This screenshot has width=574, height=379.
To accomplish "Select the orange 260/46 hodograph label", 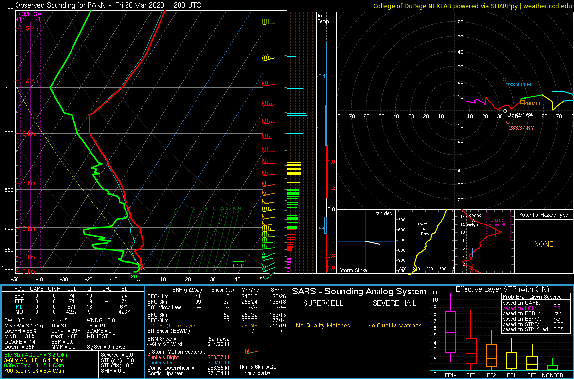I will pos(532,103).
